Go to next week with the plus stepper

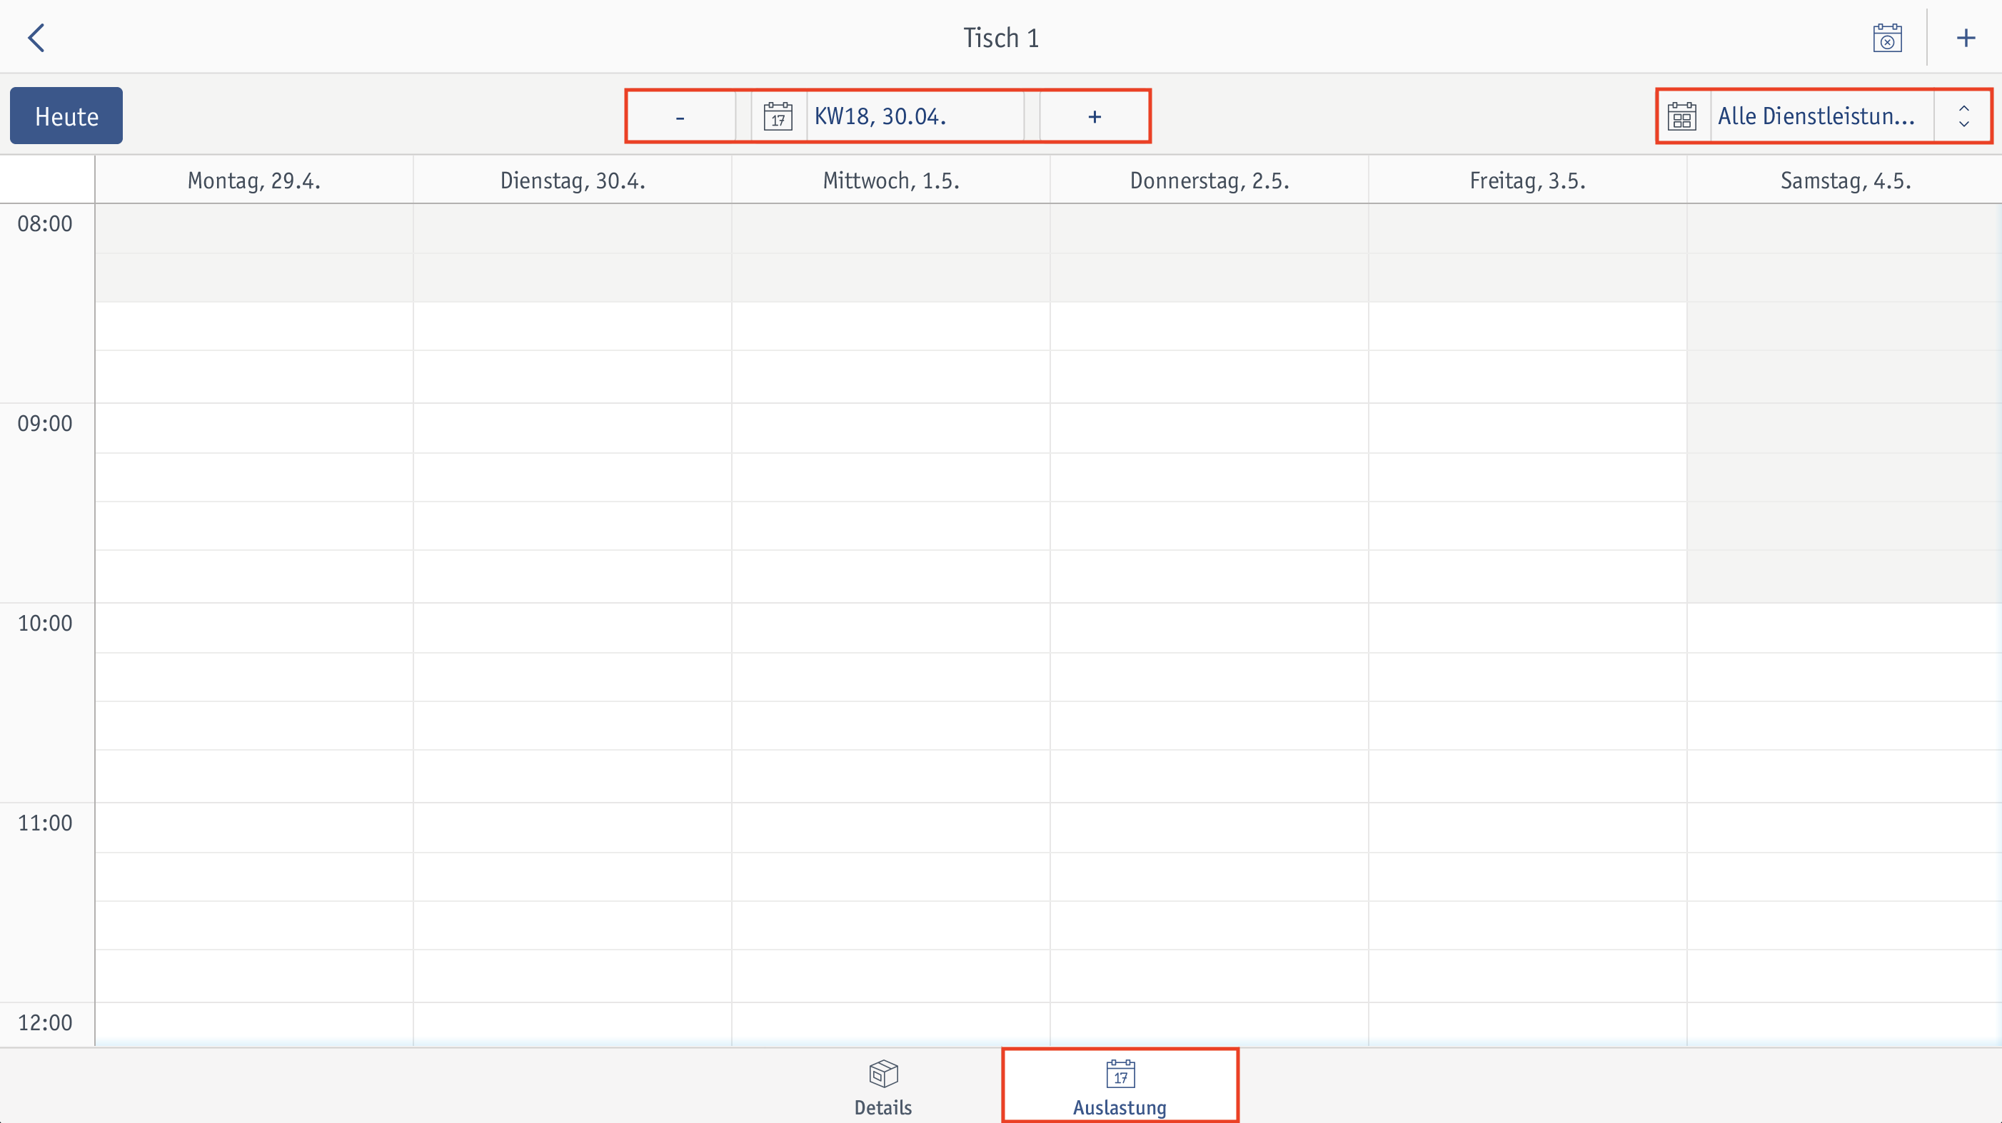[x=1095, y=116]
